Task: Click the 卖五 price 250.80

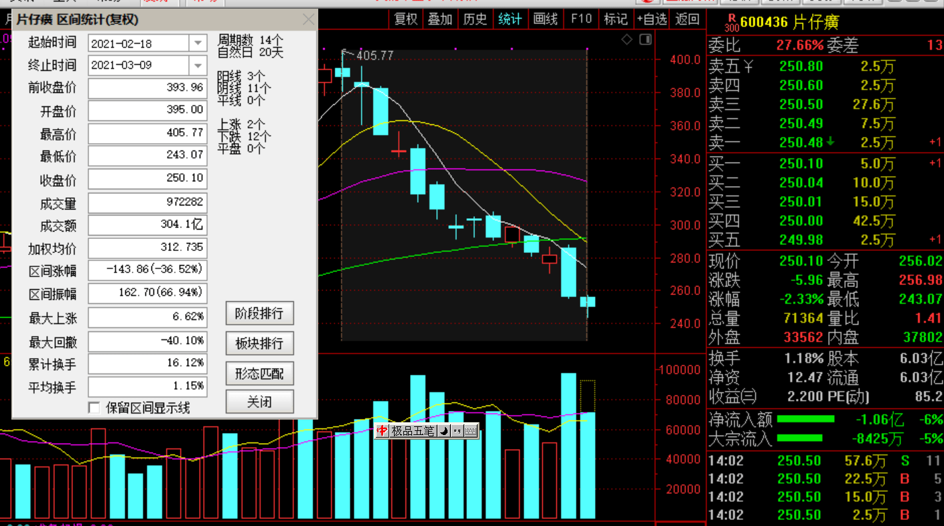Action: 801,66
